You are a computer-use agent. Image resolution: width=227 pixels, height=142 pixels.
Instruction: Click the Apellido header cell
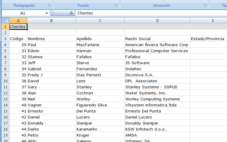click(x=100, y=39)
